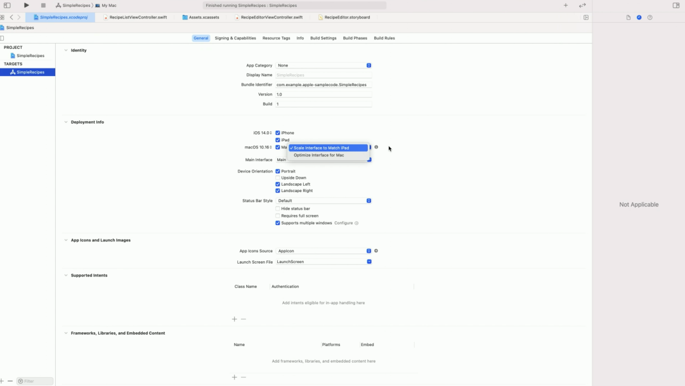The width and height of the screenshot is (685, 386).
Task: Toggle Landscape Right orientation
Action: point(278,191)
